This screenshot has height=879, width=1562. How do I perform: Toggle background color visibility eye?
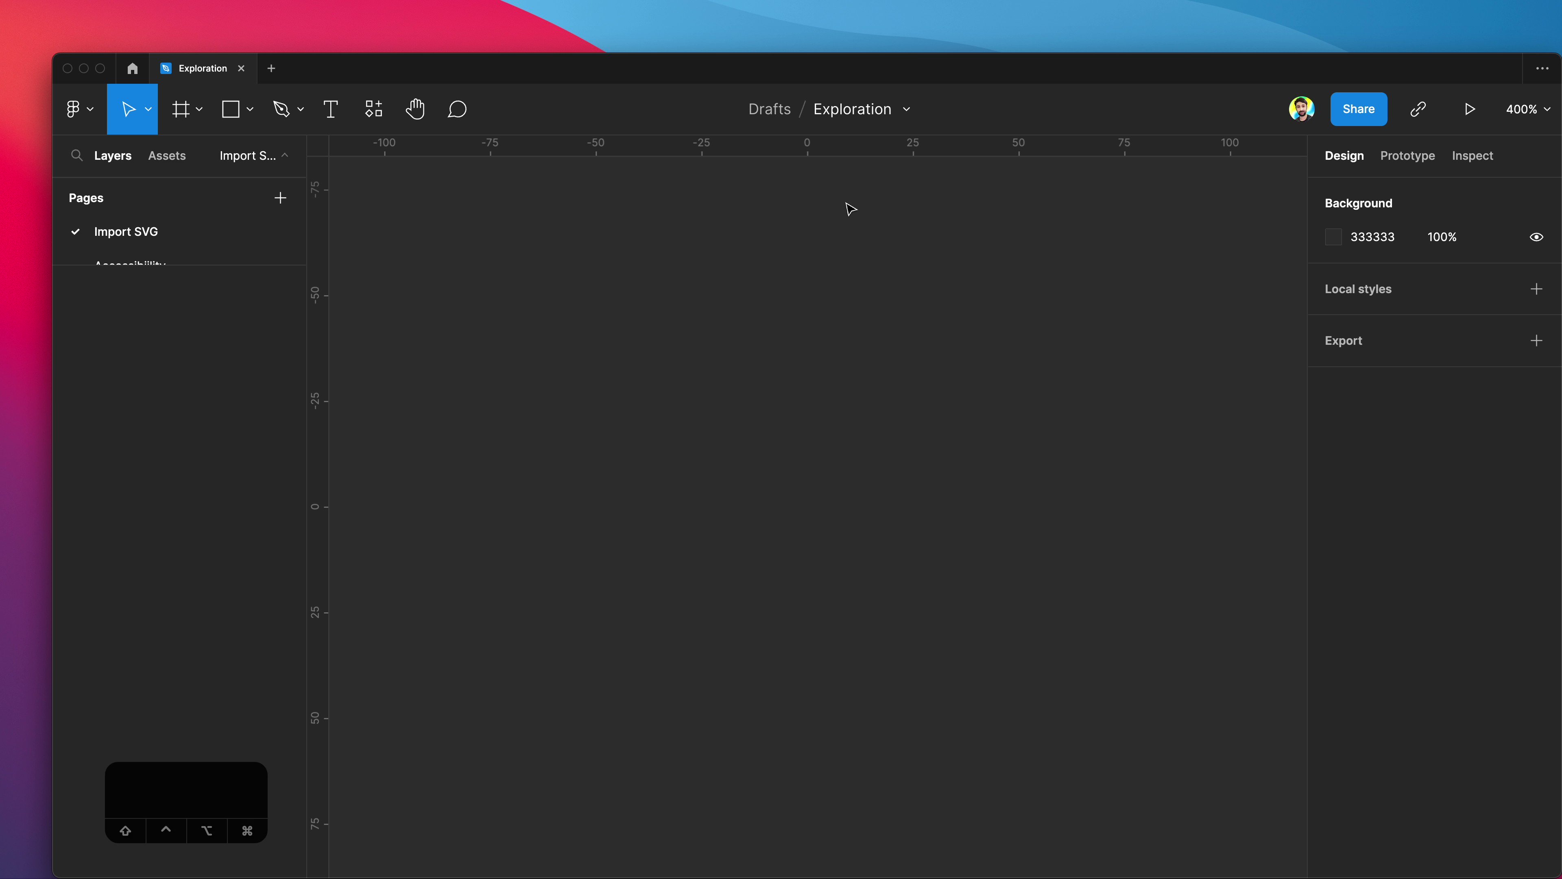pos(1536,237)
